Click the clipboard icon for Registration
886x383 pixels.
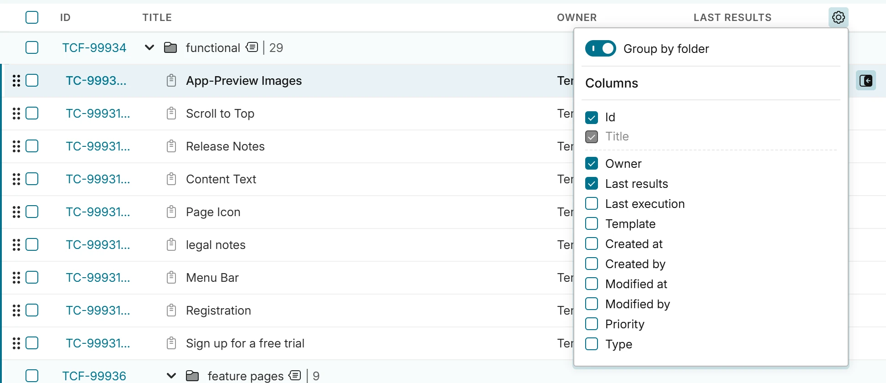pyautogui.click(x=171, y=310)
